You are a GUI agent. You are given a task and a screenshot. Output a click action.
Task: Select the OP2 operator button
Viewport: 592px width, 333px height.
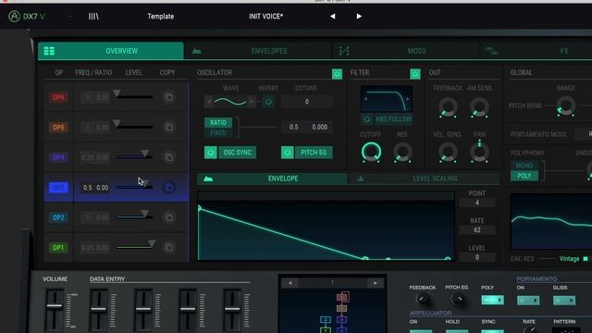58,217
